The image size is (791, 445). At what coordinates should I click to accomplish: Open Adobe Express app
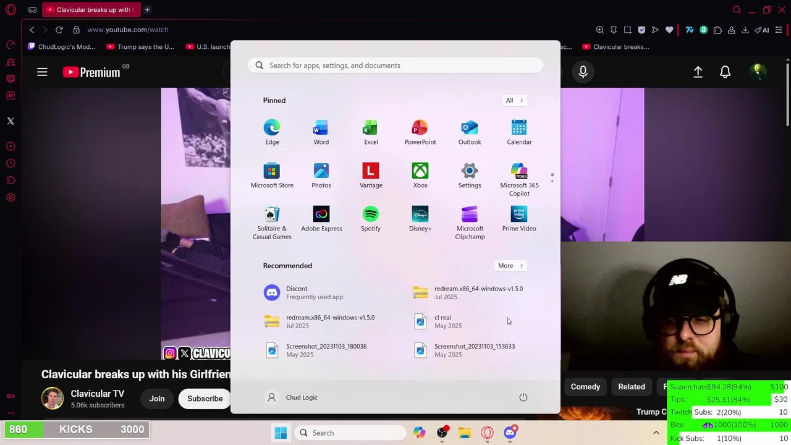[x=321, y=219]
